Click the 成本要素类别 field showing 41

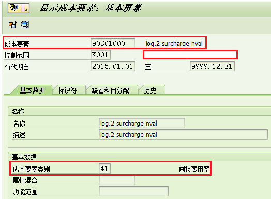tap(105, 169)
